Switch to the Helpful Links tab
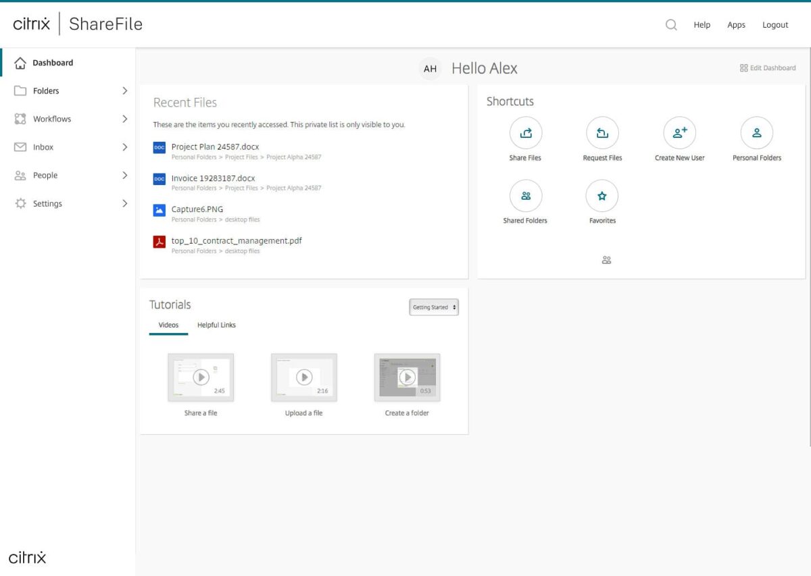Screen dimensions: 811x576 pos(216,325)
